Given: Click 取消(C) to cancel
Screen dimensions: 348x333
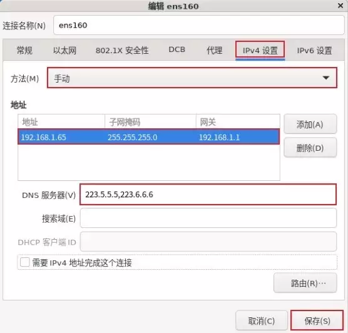Looking at the screenshot, I should pyautogui.click(x=262, y=320).
